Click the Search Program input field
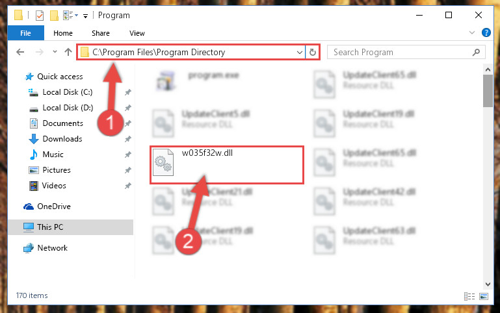 pos(401,52)
